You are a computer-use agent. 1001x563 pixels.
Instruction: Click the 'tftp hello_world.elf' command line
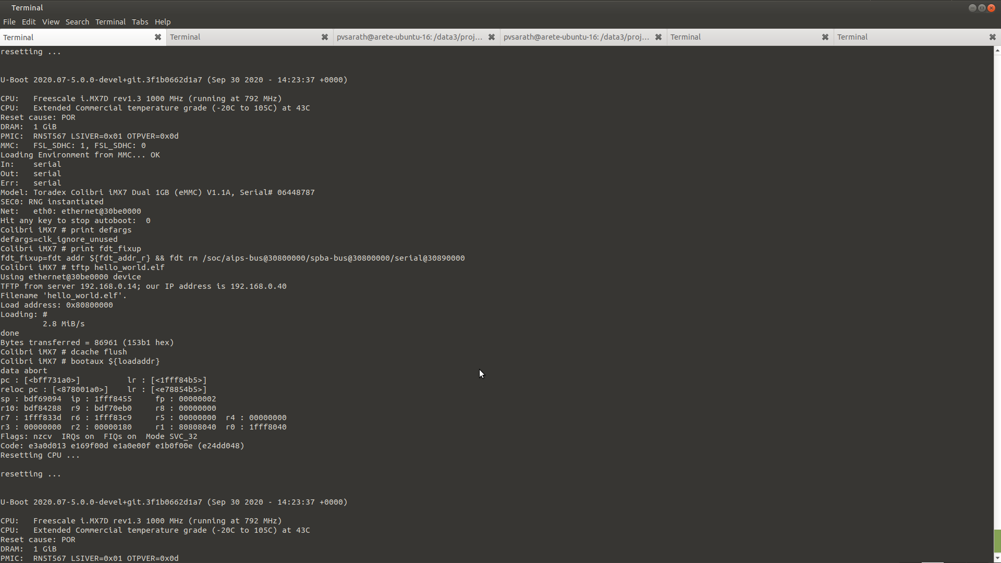(x=82, y=267)
